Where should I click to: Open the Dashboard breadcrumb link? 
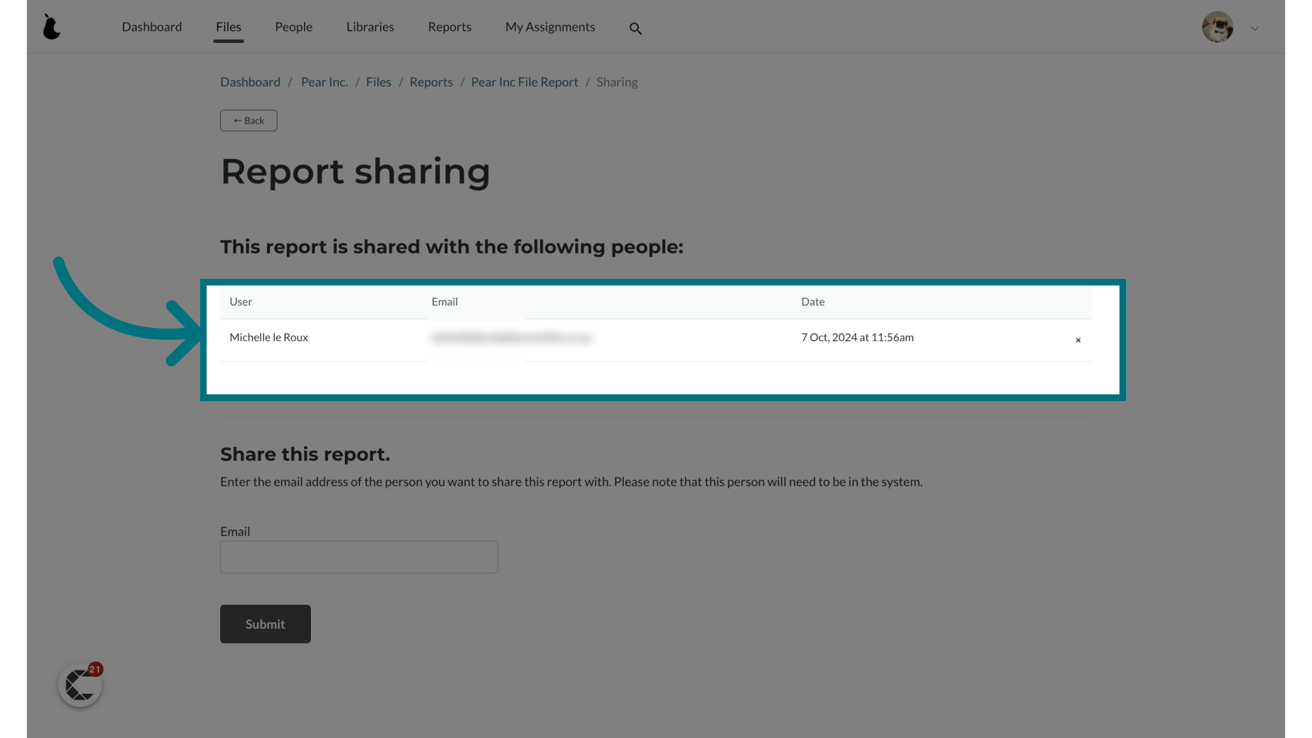(249, 81)
